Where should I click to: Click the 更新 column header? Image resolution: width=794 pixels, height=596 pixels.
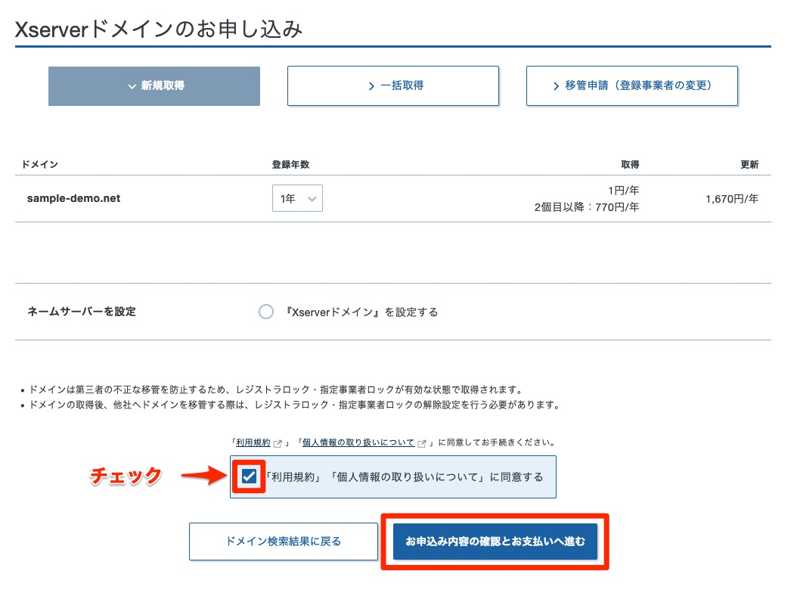[x=749, y=165]
